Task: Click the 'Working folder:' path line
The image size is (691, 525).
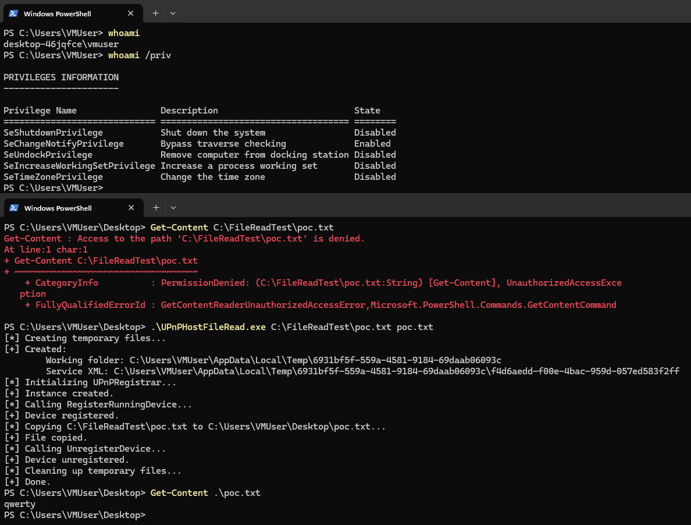Action: click(x=274, y=360)
